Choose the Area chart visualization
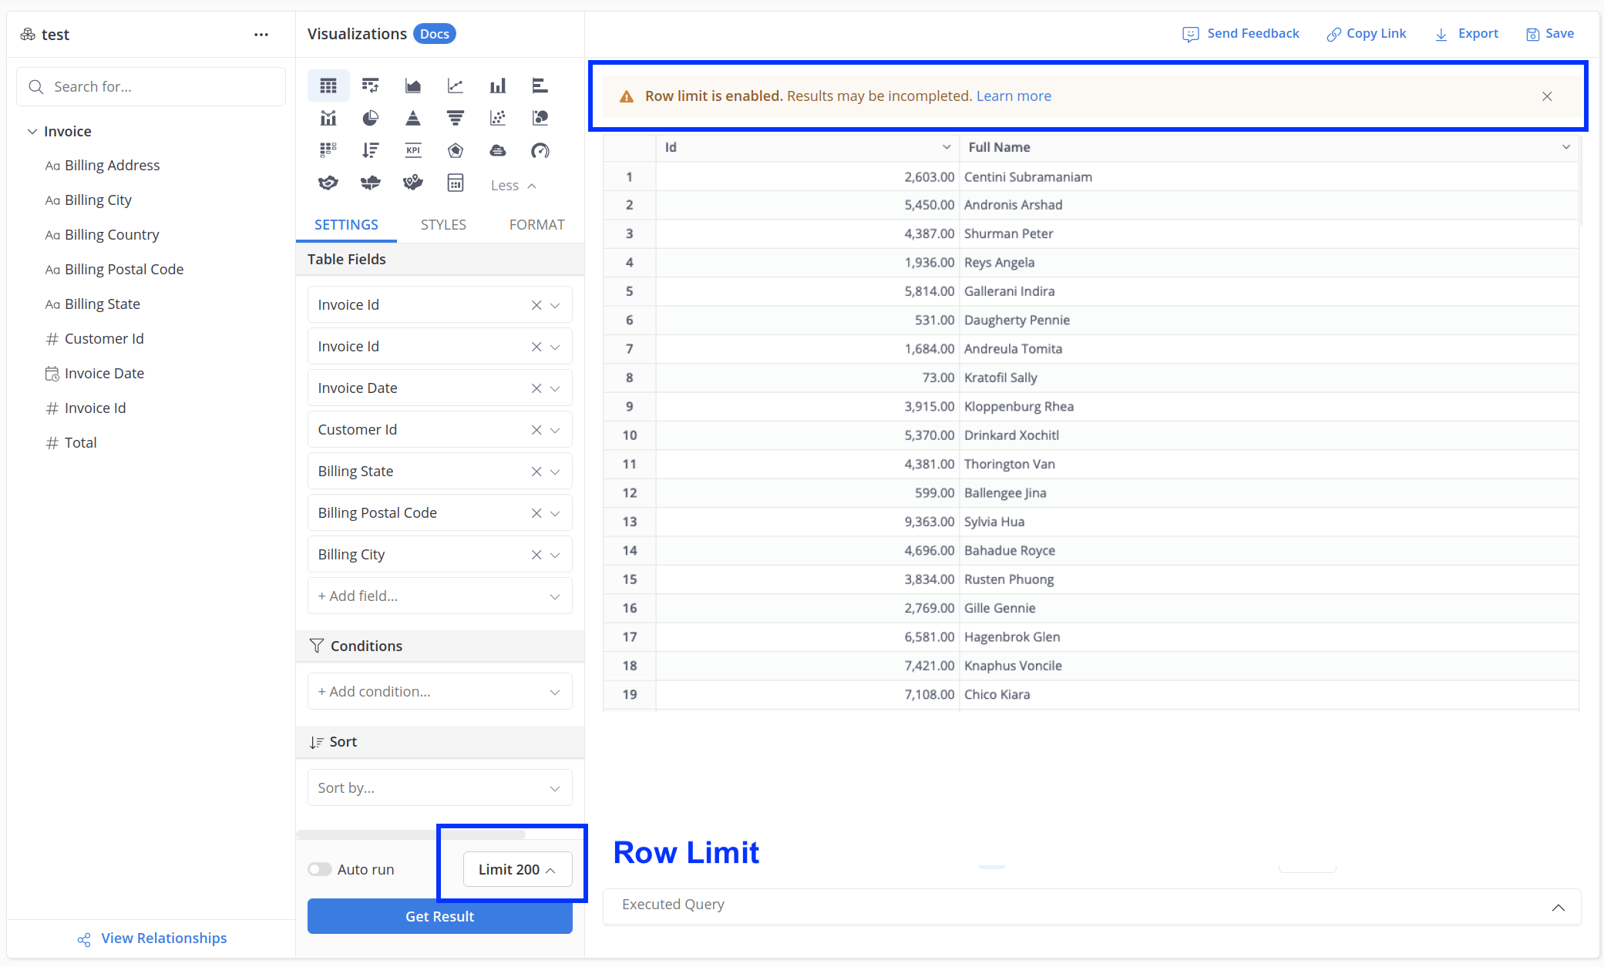 click(413, 86)
